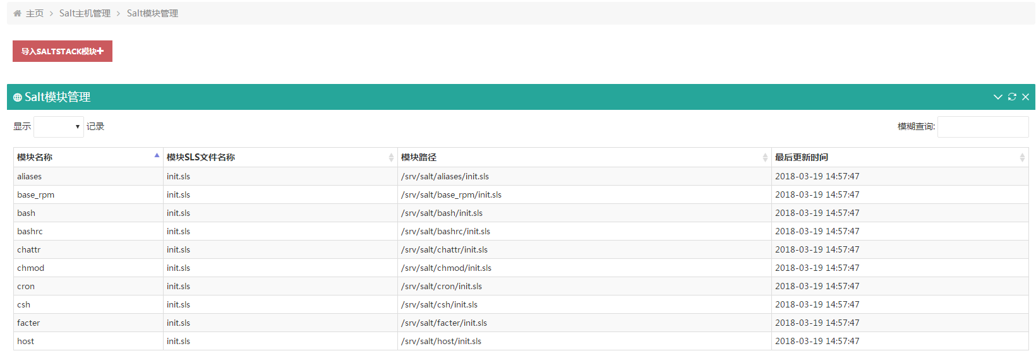Select the facter module row
The height and width of the screenshot is (358, 1036).
28,323
